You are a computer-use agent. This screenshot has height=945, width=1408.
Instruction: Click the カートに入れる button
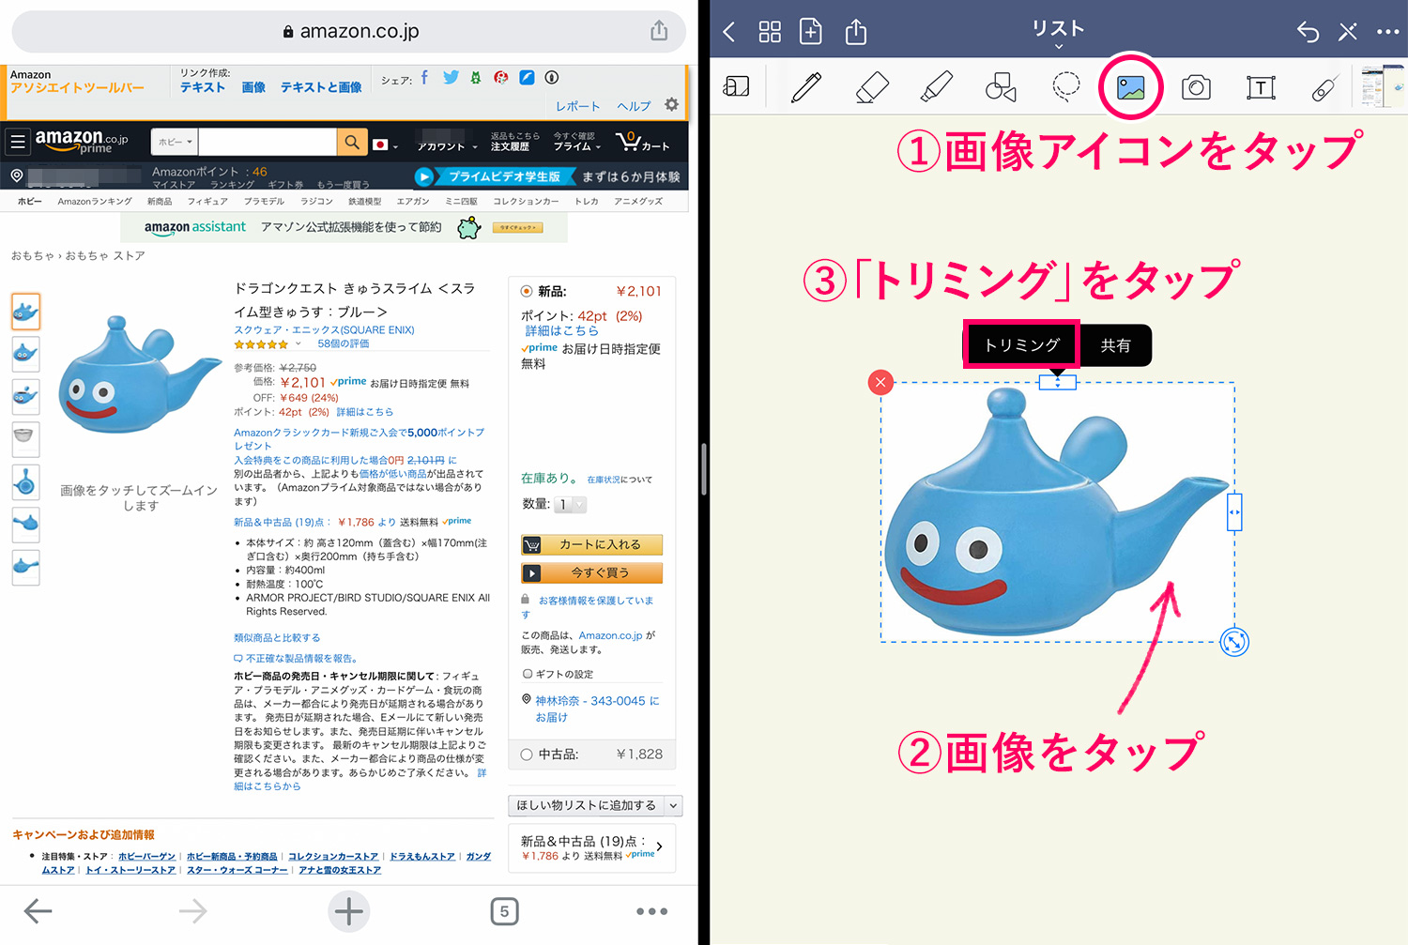[592, 544]
